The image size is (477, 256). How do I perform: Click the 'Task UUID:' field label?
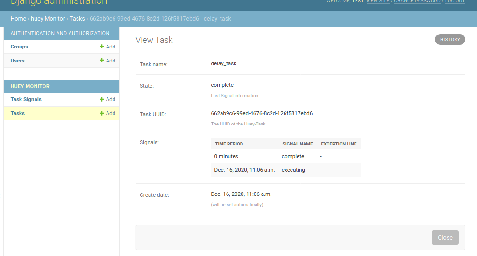153,114
